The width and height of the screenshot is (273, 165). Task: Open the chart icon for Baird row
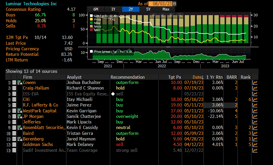tap(255, 133)
